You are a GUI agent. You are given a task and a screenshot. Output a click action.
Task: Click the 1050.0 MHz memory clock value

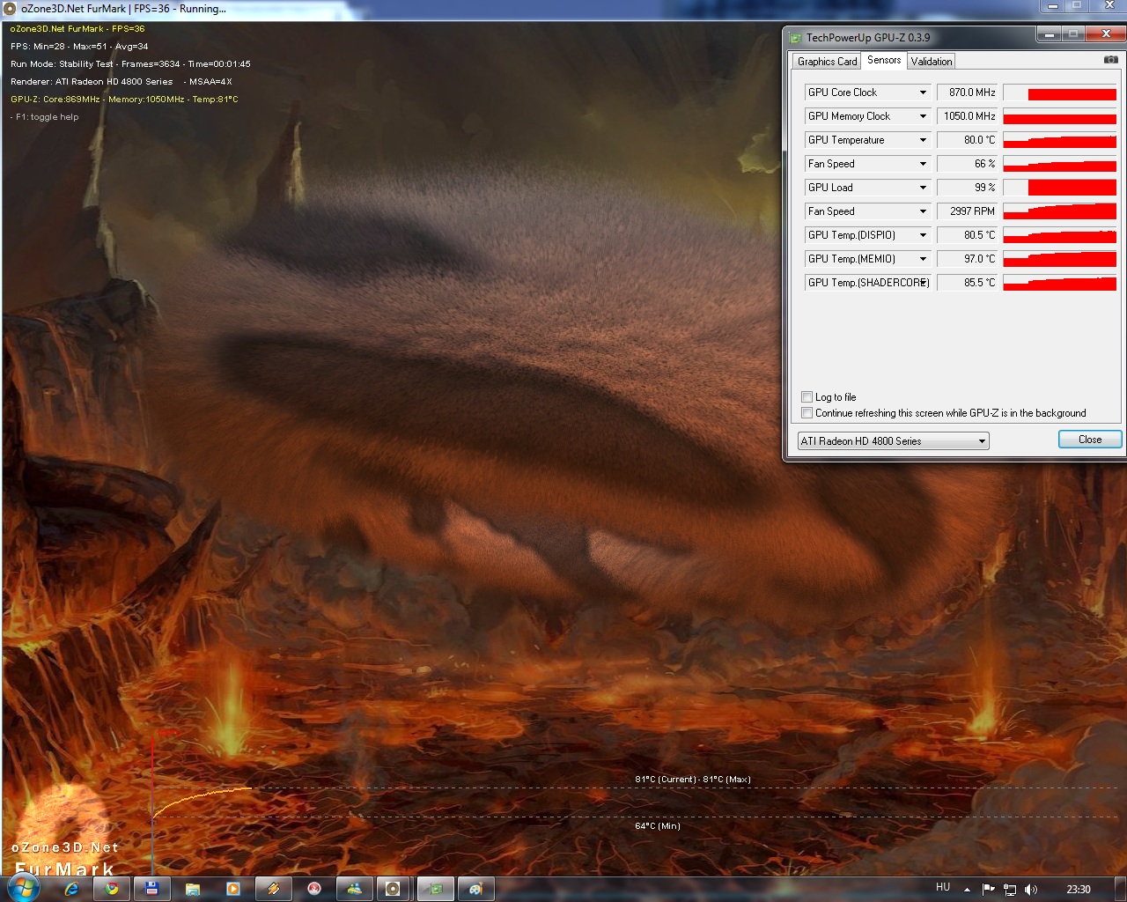coord(967,116)
